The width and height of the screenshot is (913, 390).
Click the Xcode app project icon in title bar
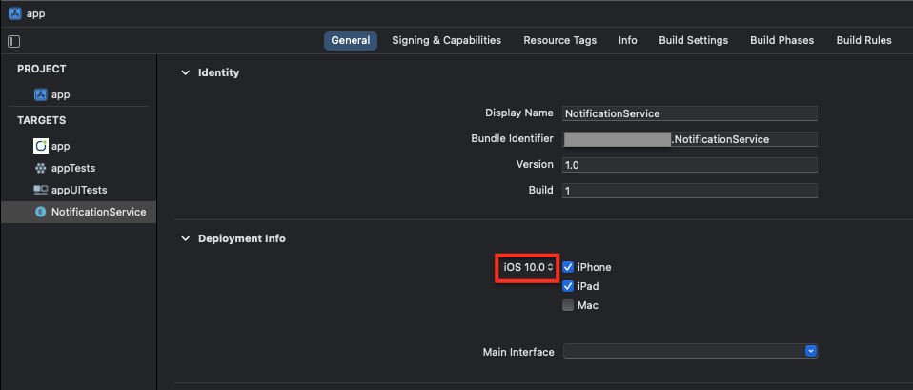point(15,13)
